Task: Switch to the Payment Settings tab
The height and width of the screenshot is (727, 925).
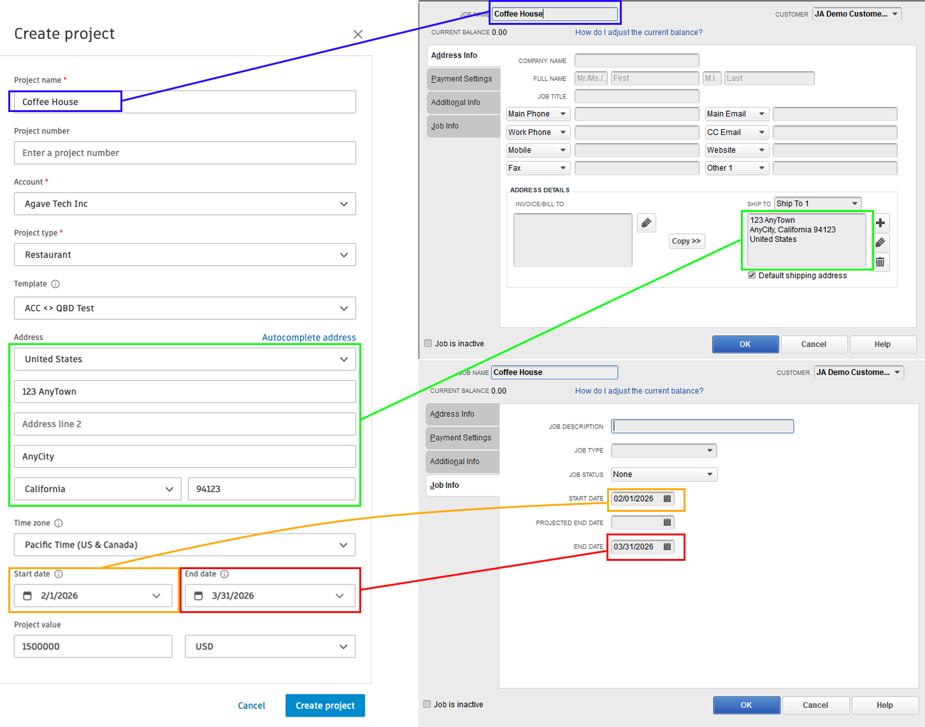Action: [463, 79]
